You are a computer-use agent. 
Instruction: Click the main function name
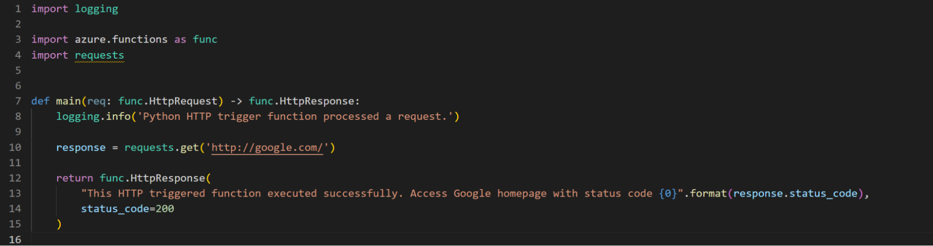coord(68,101)
